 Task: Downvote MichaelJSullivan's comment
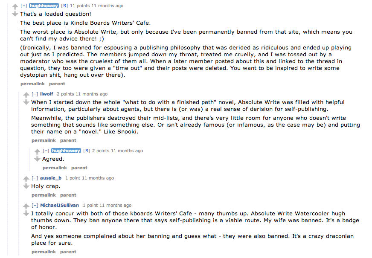(26, 213)
